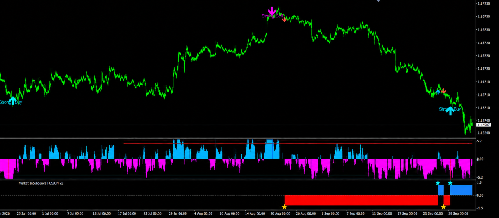499x218 pixels.
Task: Click the 17 Jul 06:00 time label
Action: click(127, 213)
